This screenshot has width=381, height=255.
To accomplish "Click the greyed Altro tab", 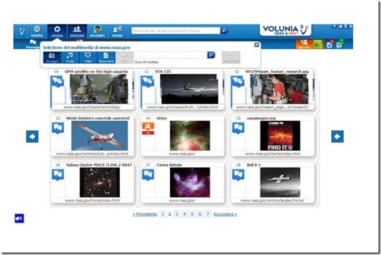I will coord(124,57).
